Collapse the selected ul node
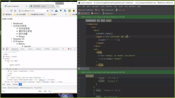The height and width of the screenshot is (98, 175). [x=7, y=69]
